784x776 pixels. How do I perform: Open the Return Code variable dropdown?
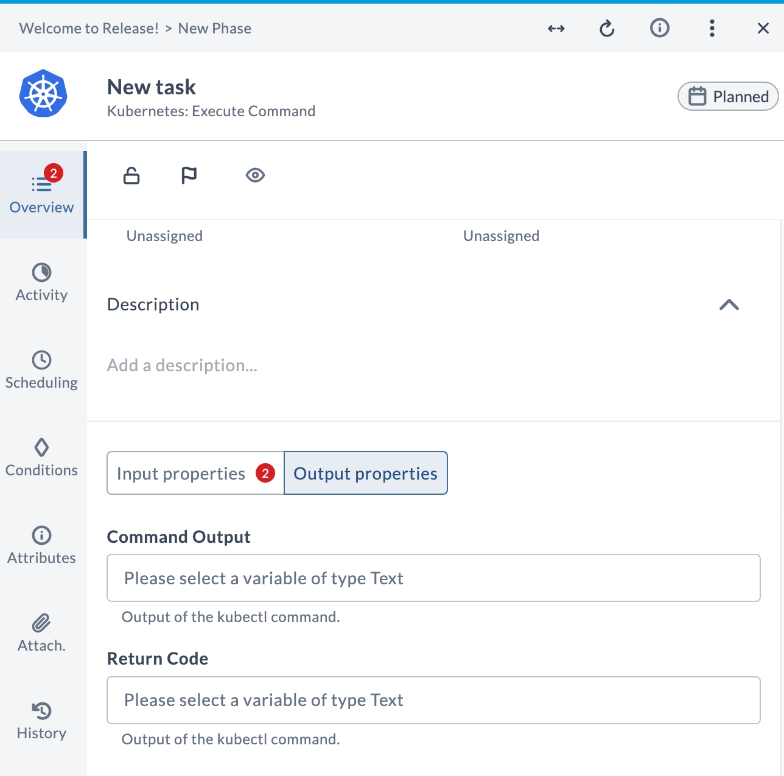pyautogui.click(x=433, y=700)
